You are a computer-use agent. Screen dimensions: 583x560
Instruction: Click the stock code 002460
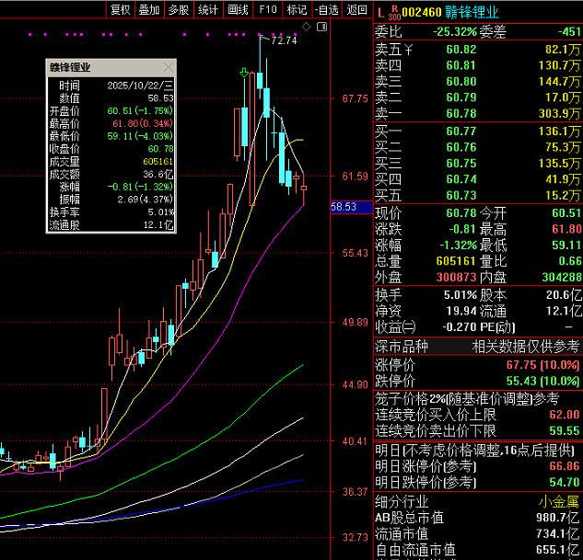421,12
